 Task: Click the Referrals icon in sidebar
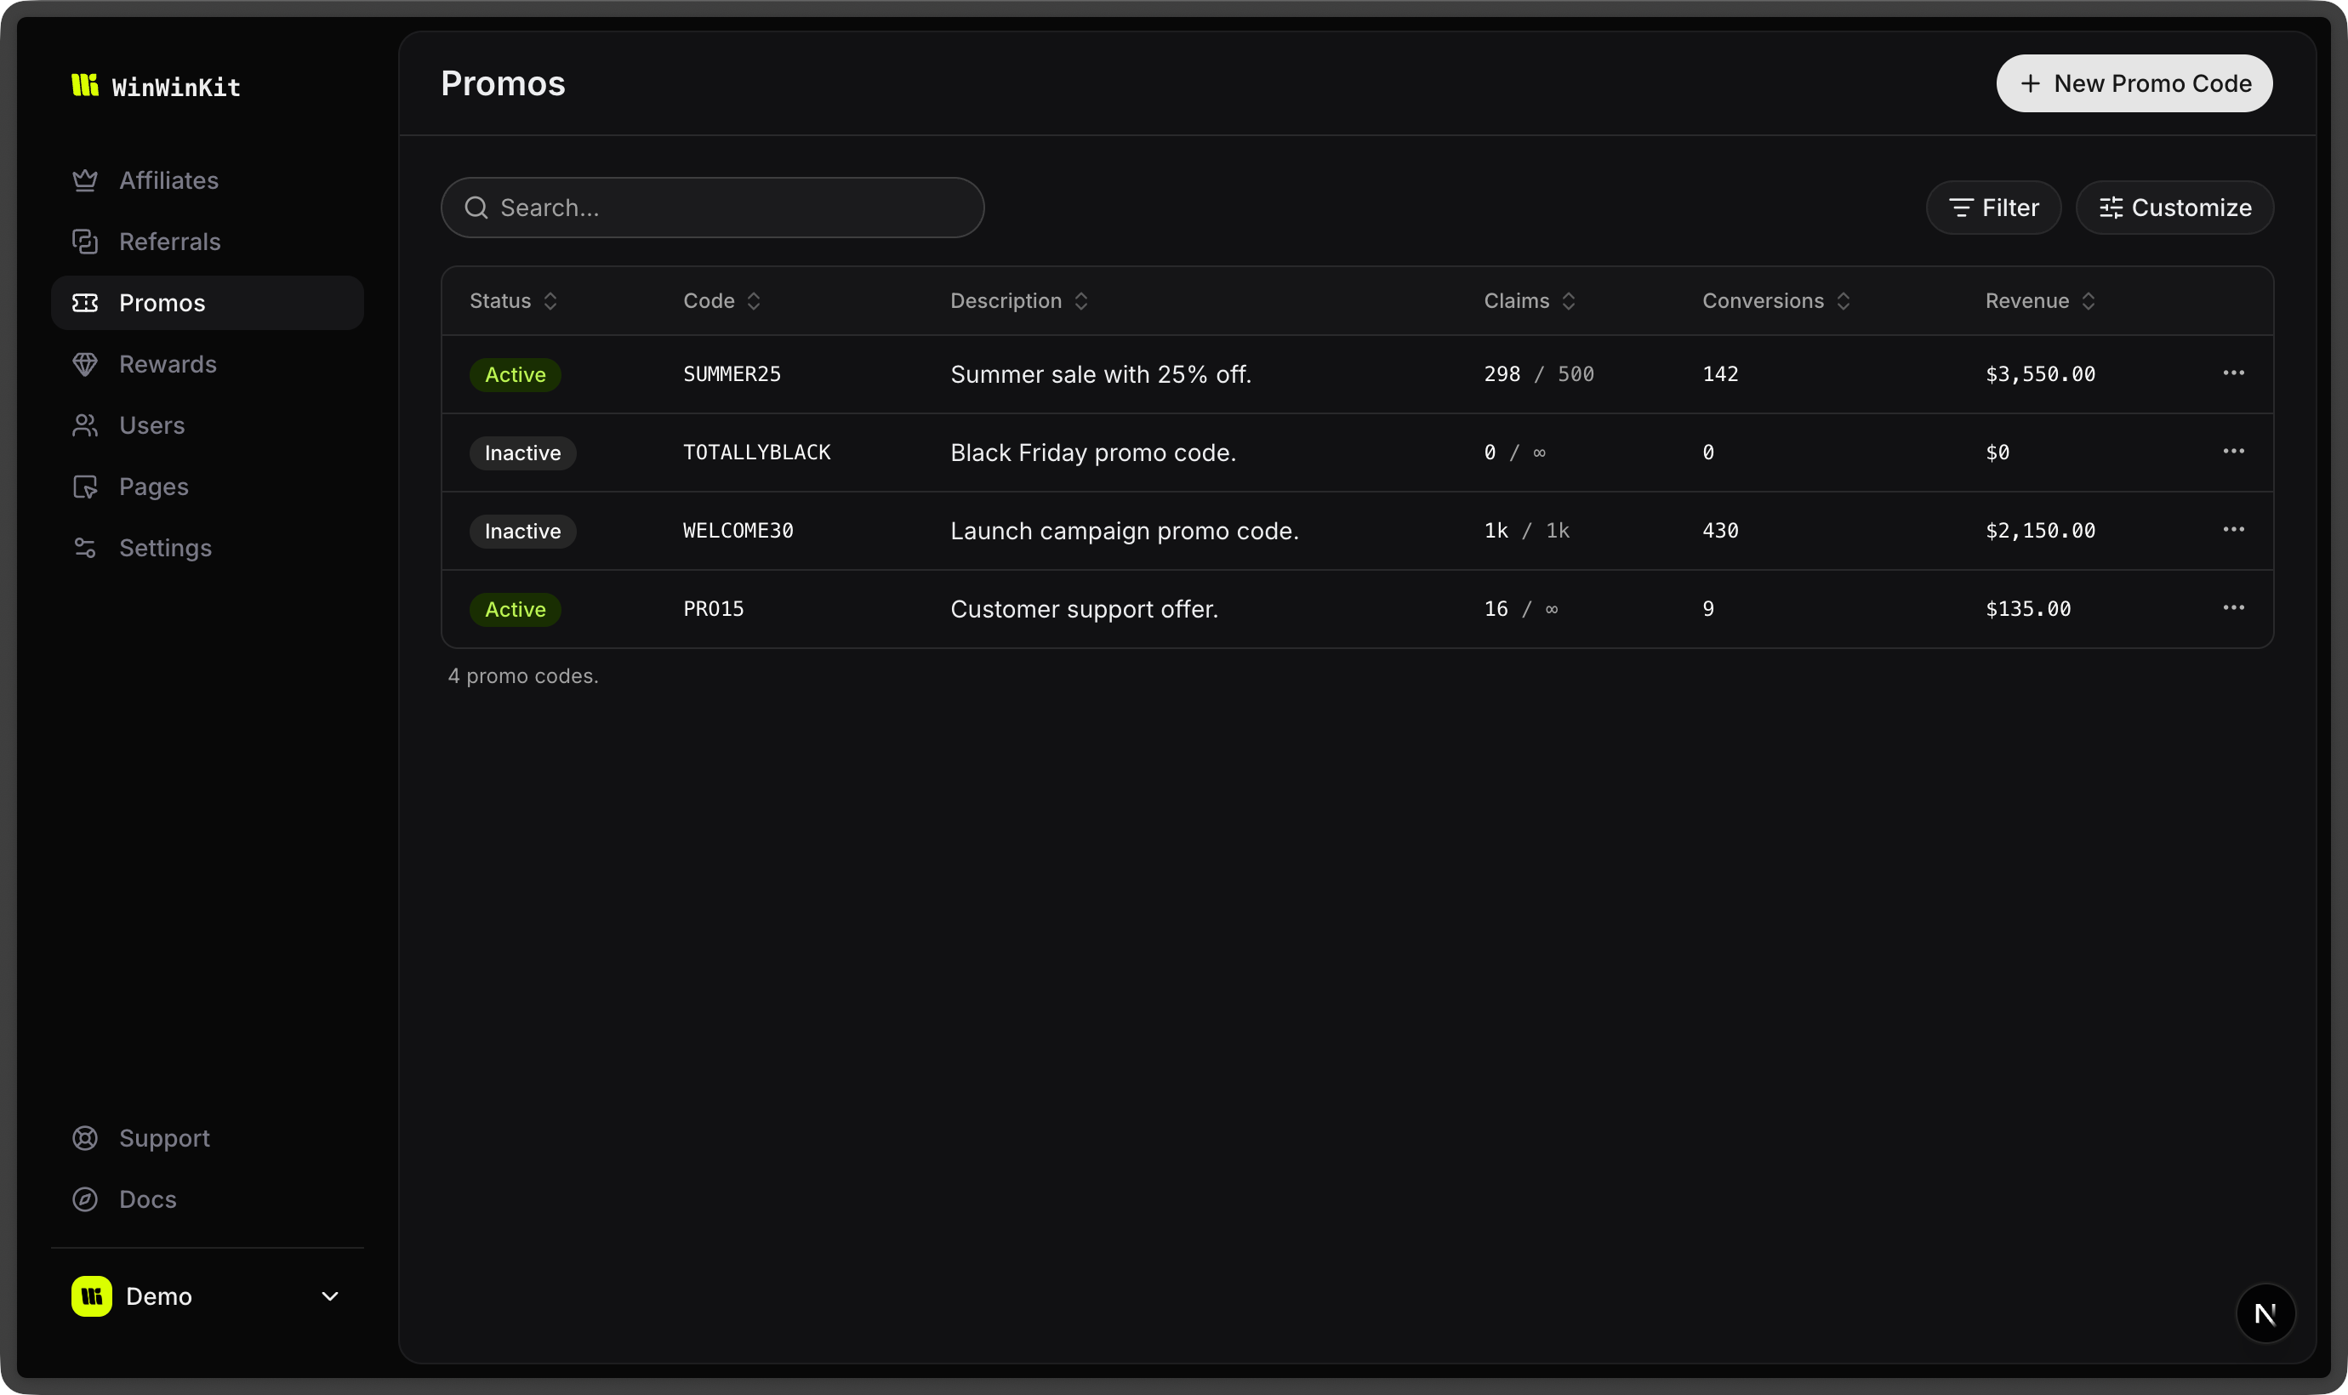[x=86, y=242]
